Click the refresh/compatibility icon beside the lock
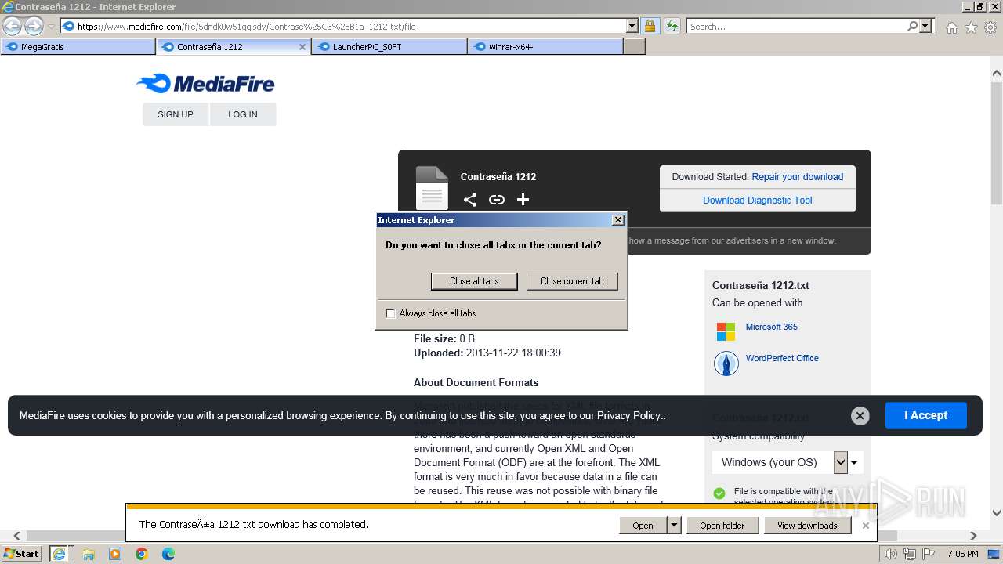 [x=672, y=26]
